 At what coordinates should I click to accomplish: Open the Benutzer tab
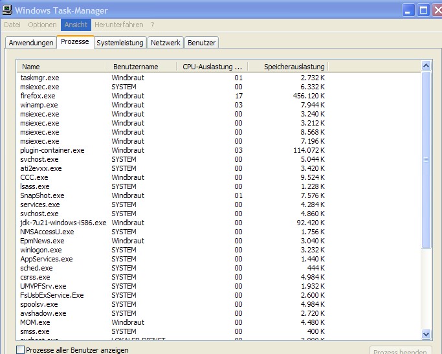tap(201, 43)
